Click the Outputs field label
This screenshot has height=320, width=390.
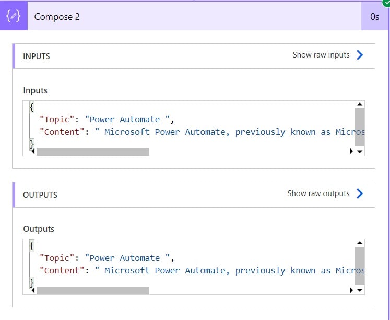[x=39, y=229]
